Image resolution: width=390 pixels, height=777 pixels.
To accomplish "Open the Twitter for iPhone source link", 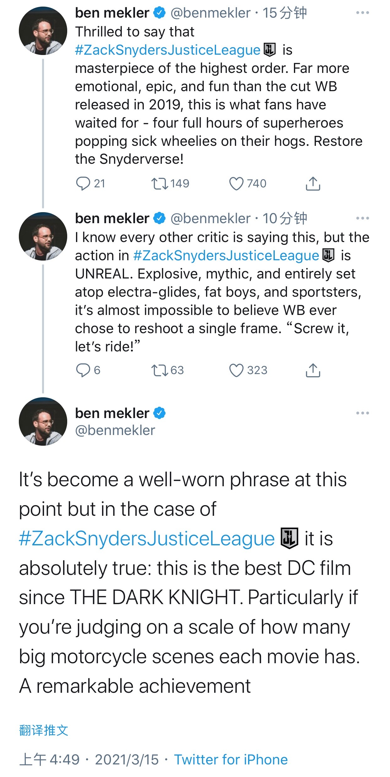I will 231,760.
